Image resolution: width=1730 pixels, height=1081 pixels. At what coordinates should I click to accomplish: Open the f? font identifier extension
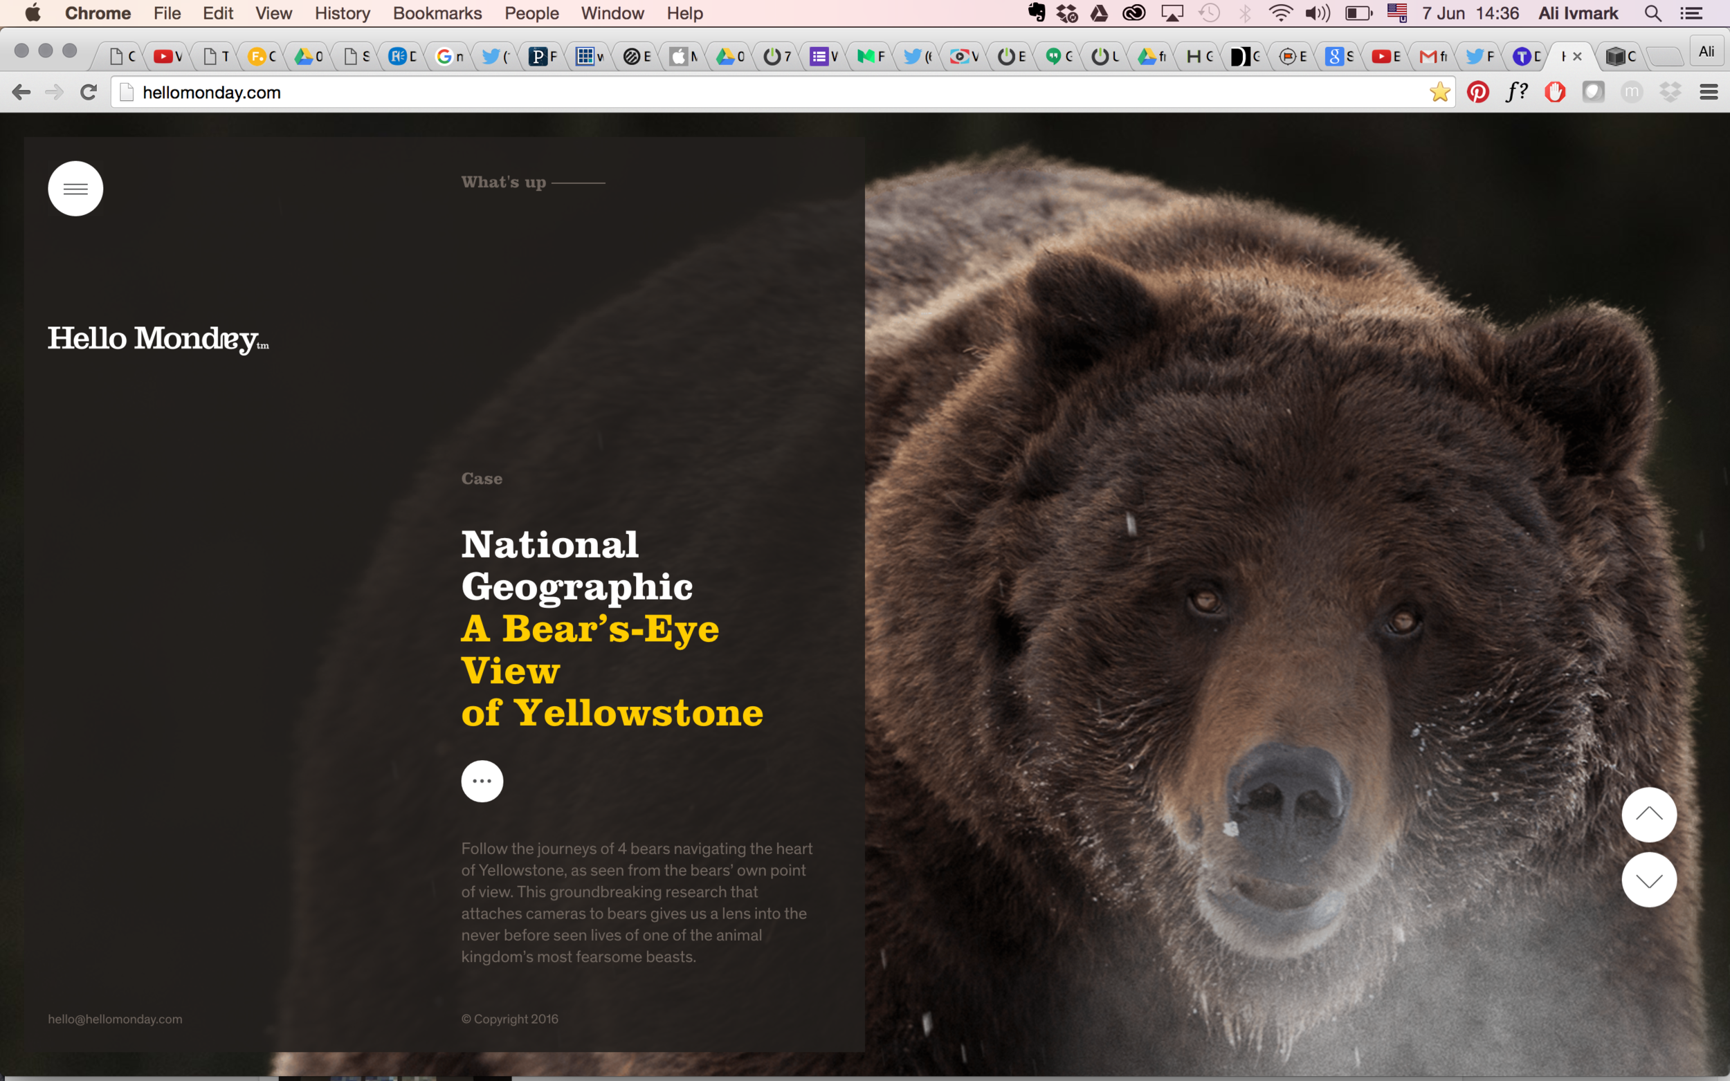[x=1516, y=92]
